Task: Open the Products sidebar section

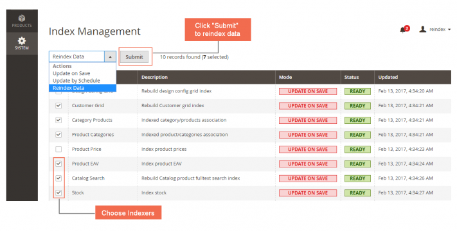Action: coord(22,21)
